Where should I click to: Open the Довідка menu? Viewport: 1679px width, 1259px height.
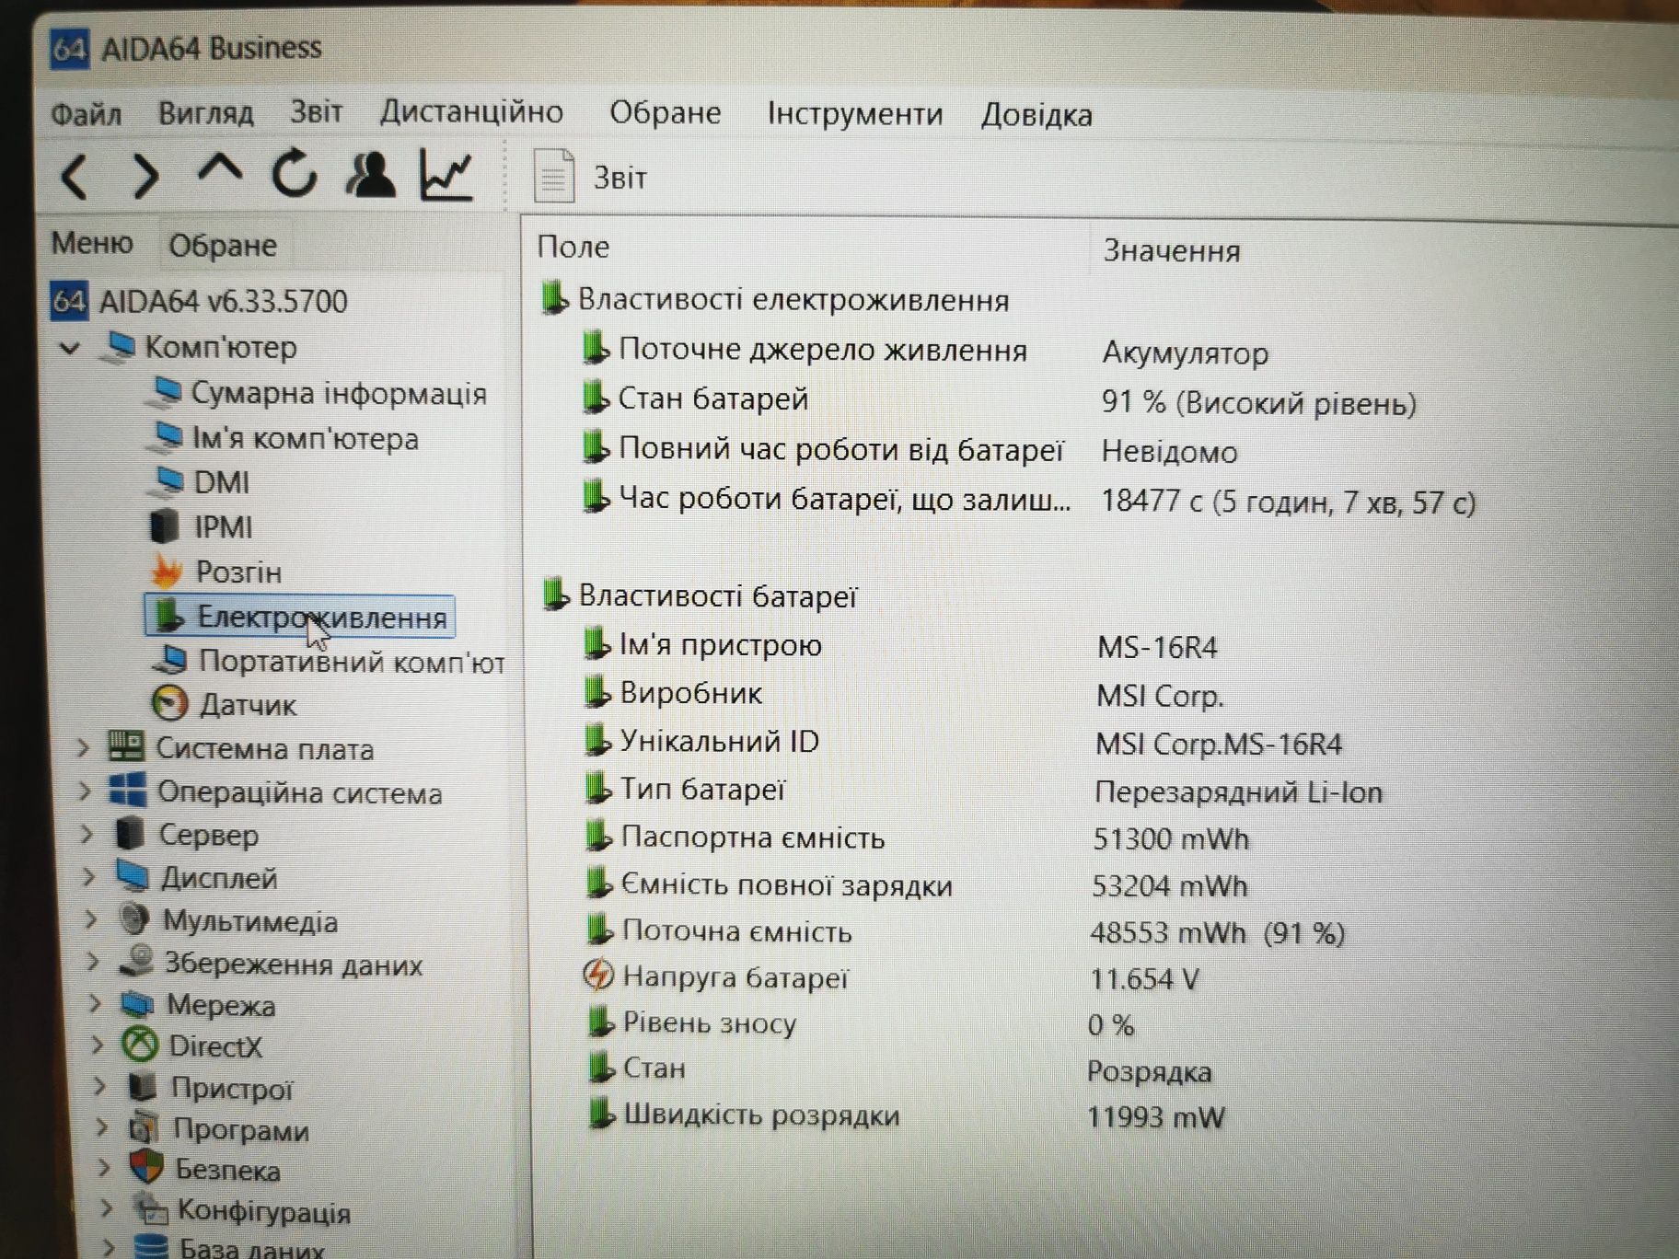point(1036,115)
